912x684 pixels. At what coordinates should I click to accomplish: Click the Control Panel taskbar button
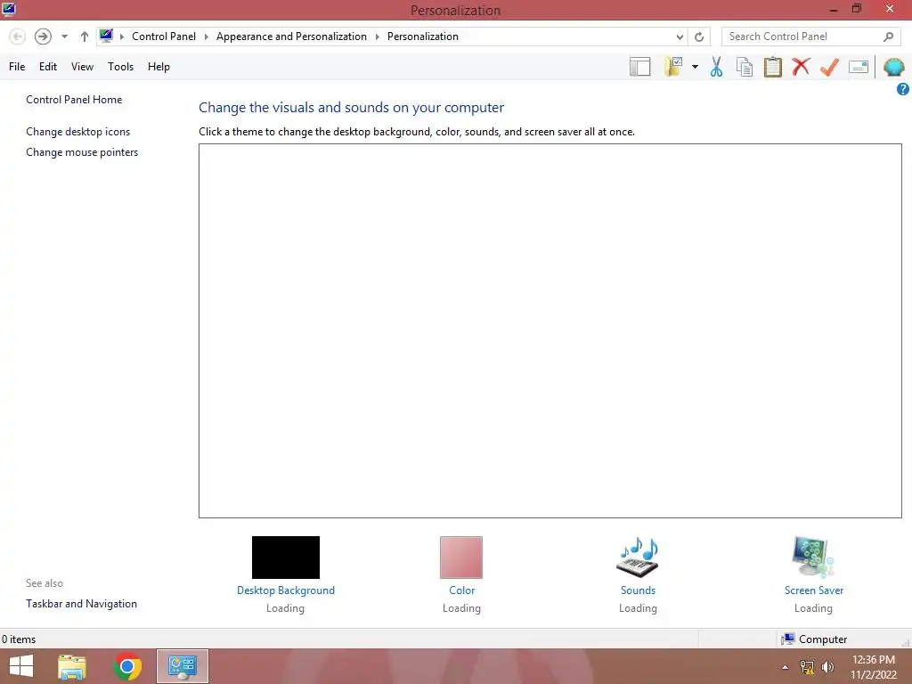click(x=182, y=666)
